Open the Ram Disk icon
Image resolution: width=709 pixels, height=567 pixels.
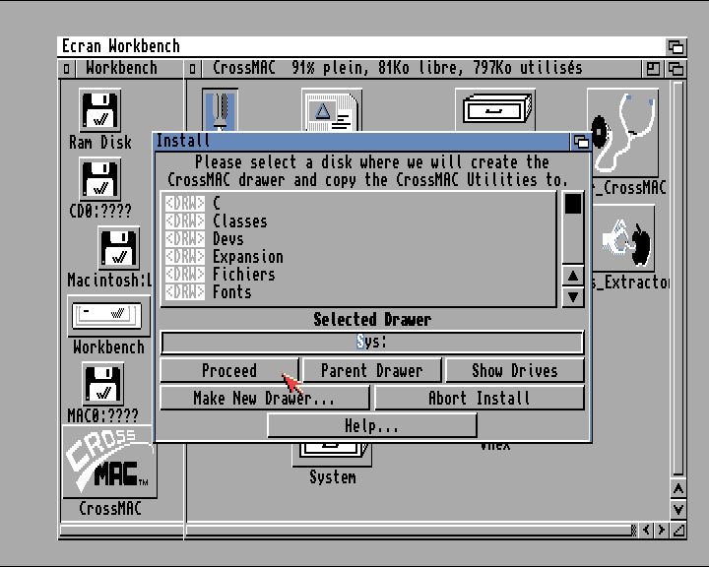pos(99,111)
